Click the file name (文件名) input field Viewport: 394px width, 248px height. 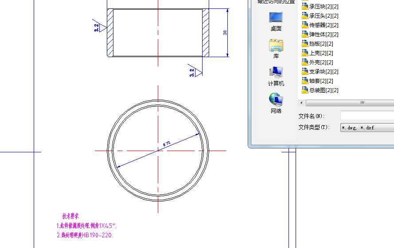[367, 116]
